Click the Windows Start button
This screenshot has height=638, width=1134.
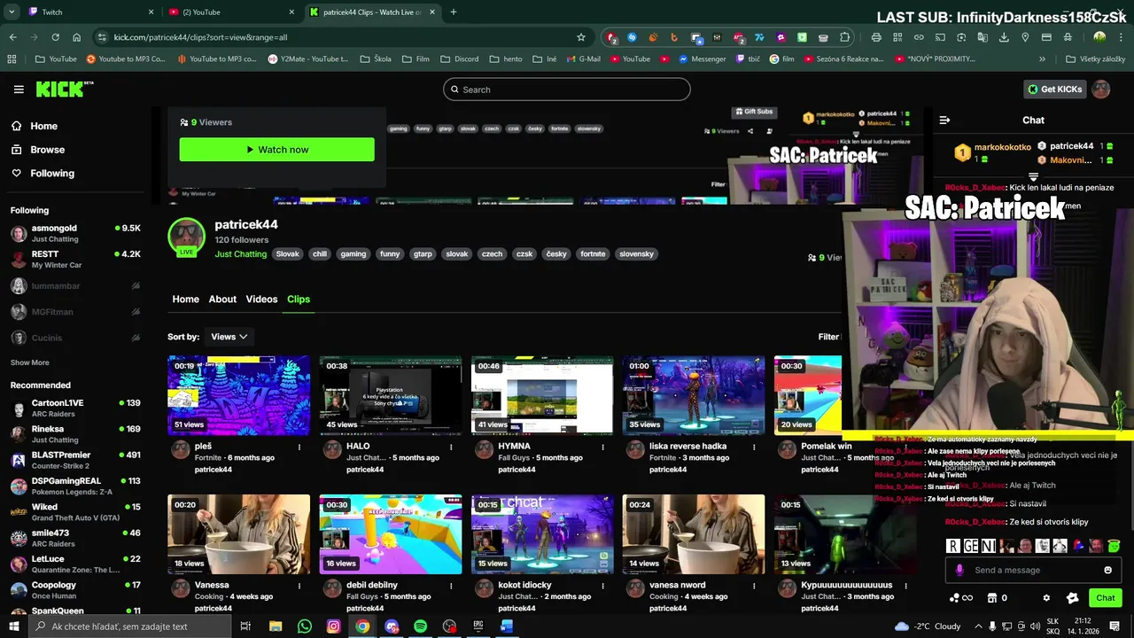(x=14, y=626)
